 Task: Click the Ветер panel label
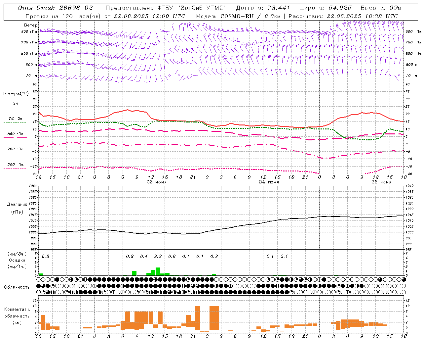(x=31, y=25)
